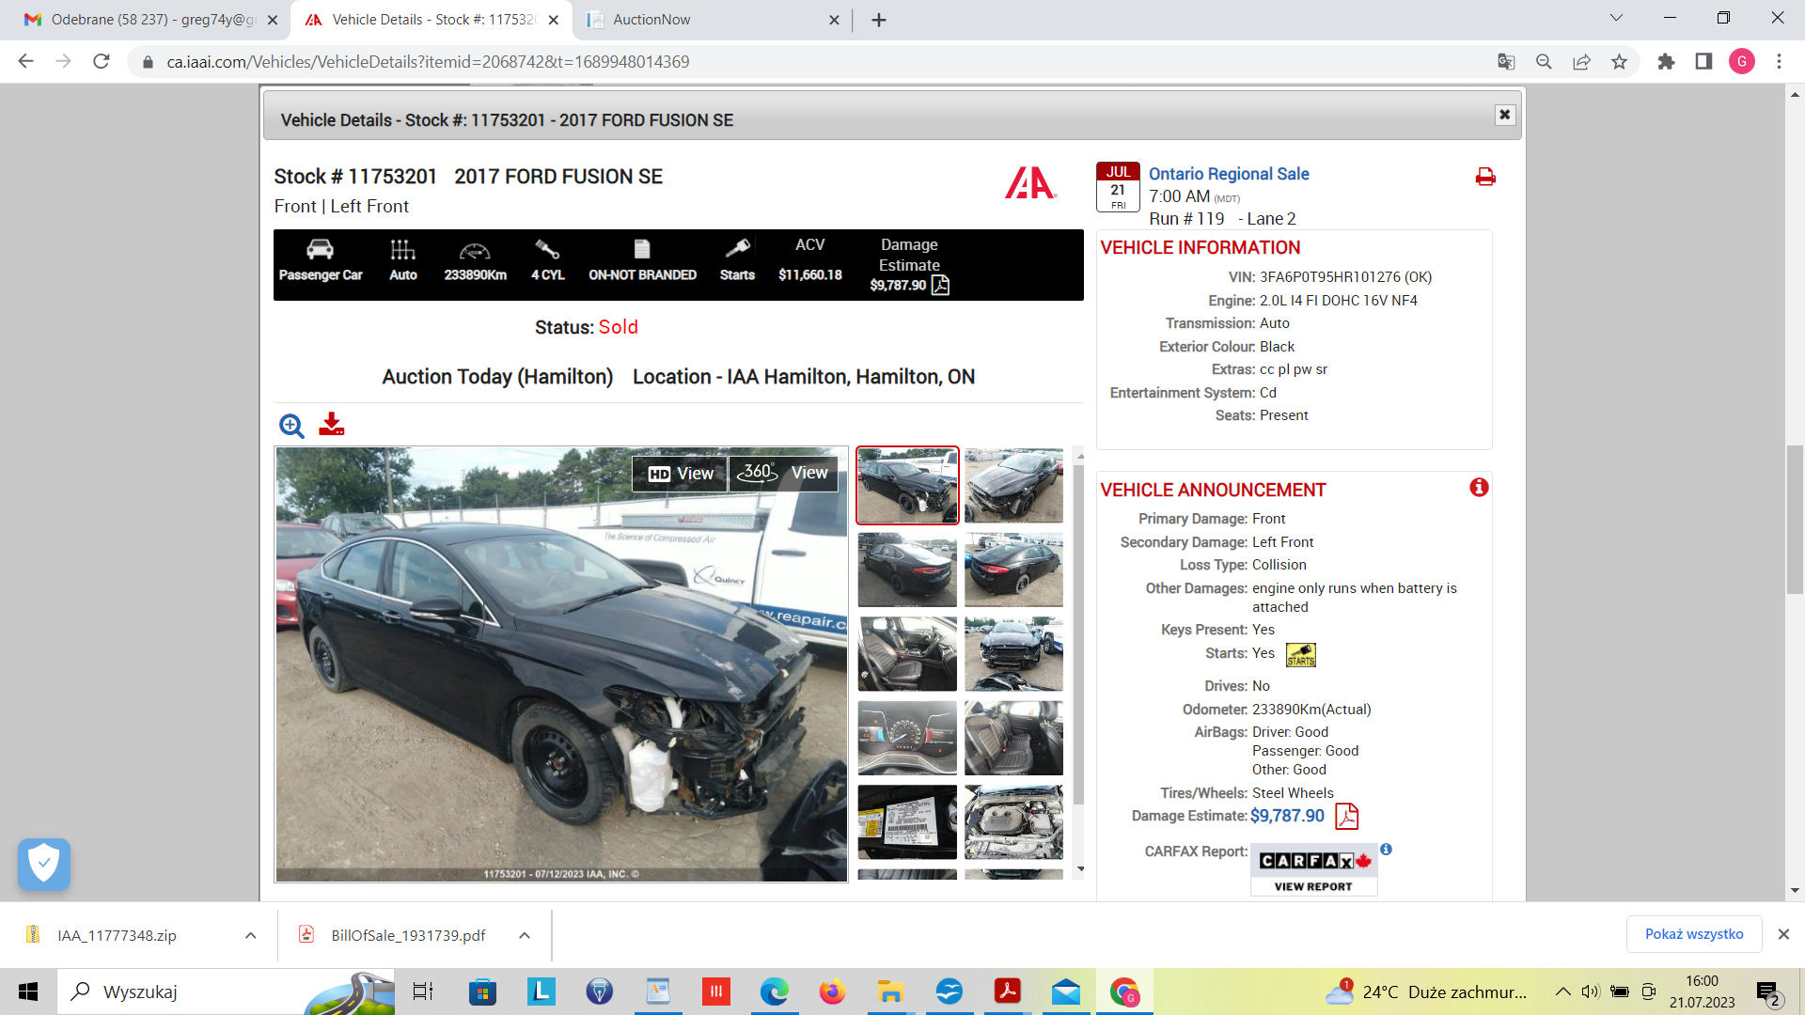Click the Google Translate icon in address bar
1805x1015 pixels.
[x=1506, y=62]
